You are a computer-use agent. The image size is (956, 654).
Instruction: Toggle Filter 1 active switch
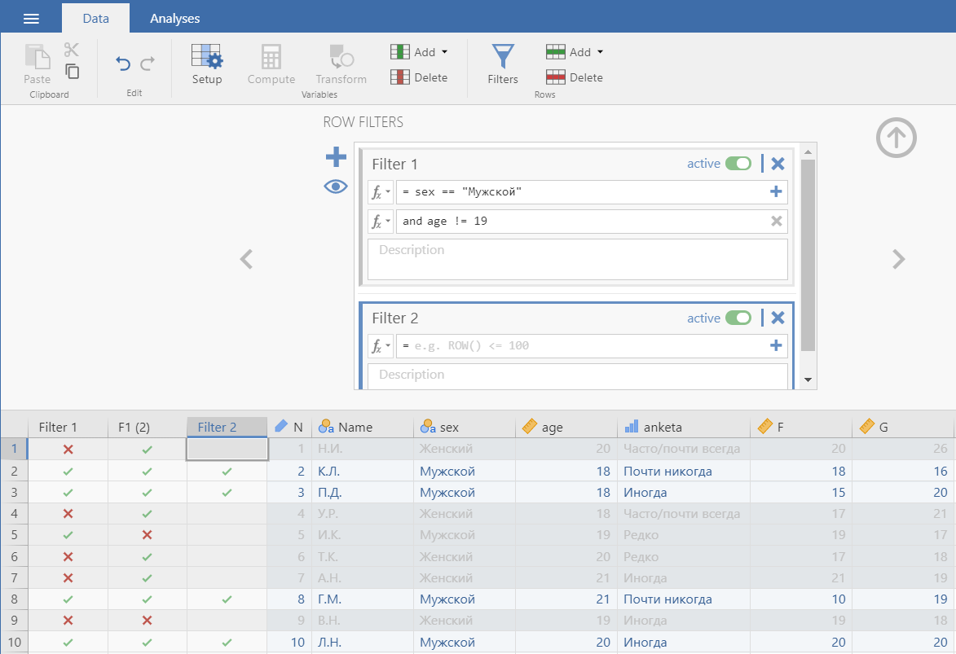[738, 164]
